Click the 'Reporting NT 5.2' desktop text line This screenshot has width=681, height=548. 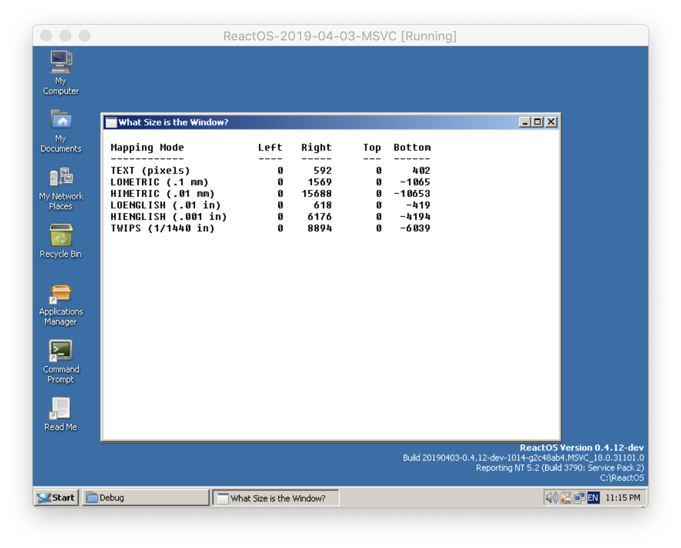point(560,468)
